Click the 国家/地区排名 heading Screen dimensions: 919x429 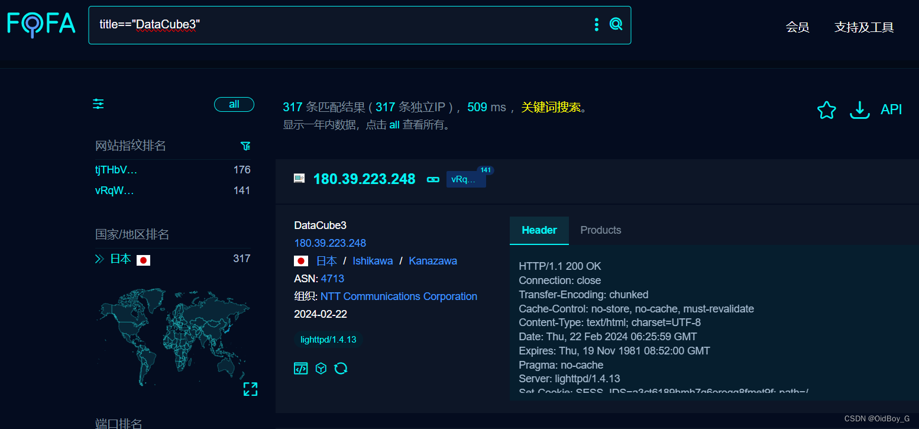[132, 234]
